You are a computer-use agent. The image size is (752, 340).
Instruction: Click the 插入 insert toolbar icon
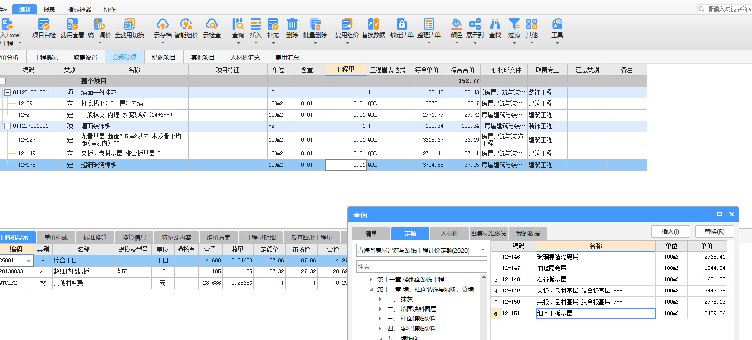tap(256, 28)
